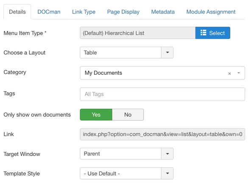Click into the All Tags field
This screenshot has width=249, height=183.
pos(162,94)
